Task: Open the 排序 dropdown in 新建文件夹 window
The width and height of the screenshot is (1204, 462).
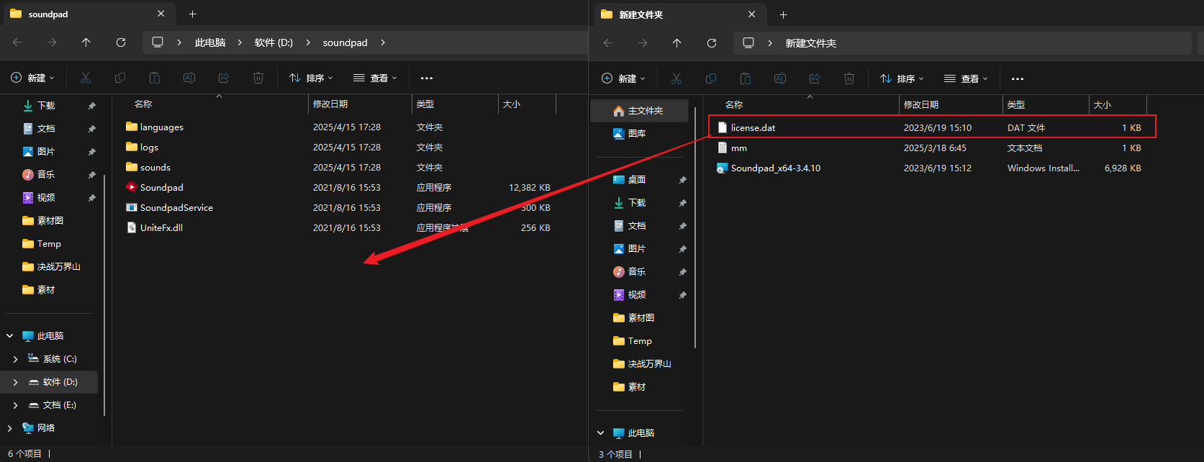Action: click(902, 78)
